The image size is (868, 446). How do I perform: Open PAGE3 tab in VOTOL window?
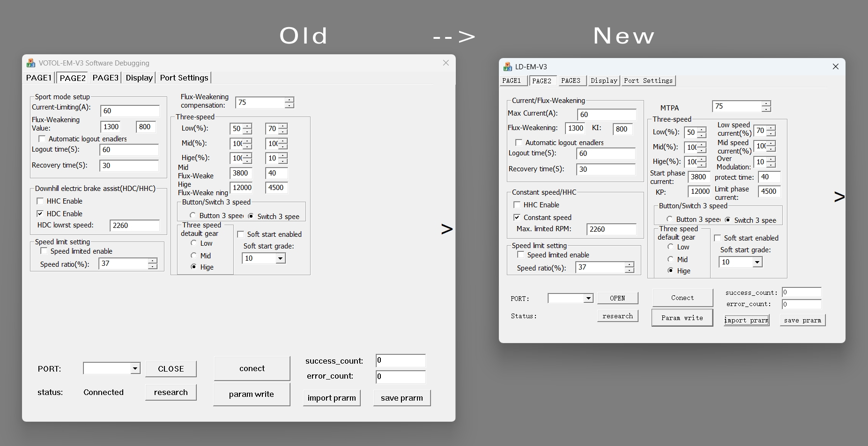(x=105, y=78)
